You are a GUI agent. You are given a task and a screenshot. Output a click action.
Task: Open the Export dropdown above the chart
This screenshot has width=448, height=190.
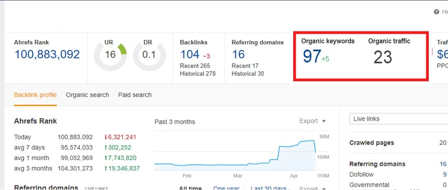pyautogui.click(x=312, y=121)
